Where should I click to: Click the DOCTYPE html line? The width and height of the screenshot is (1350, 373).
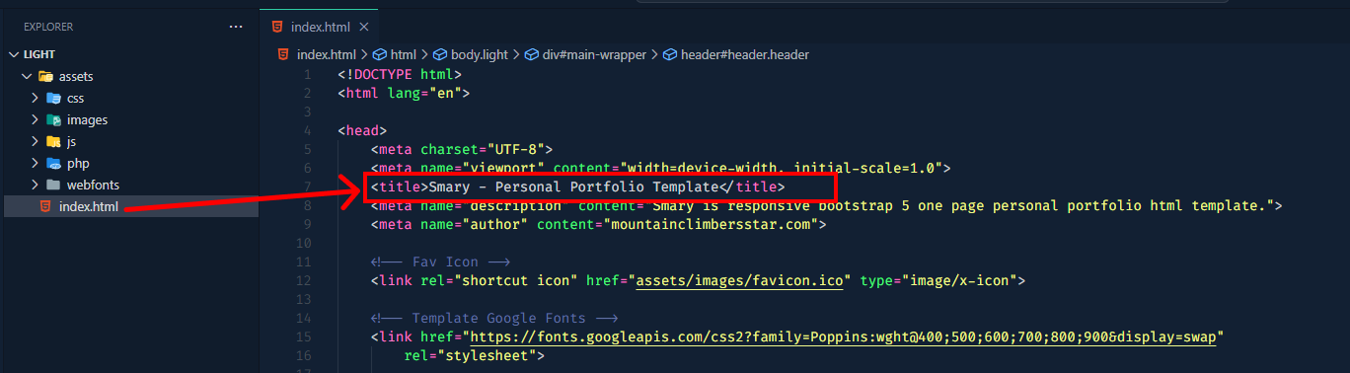pyautogui.click(x=400, y=74)
